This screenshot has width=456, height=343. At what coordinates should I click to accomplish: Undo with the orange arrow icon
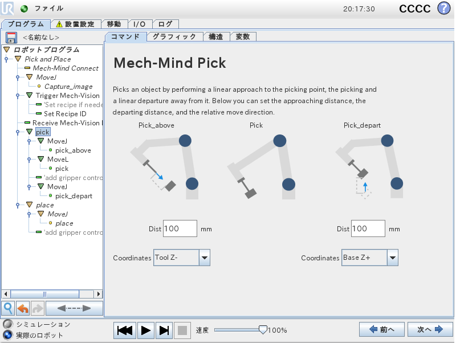point(23,308)
